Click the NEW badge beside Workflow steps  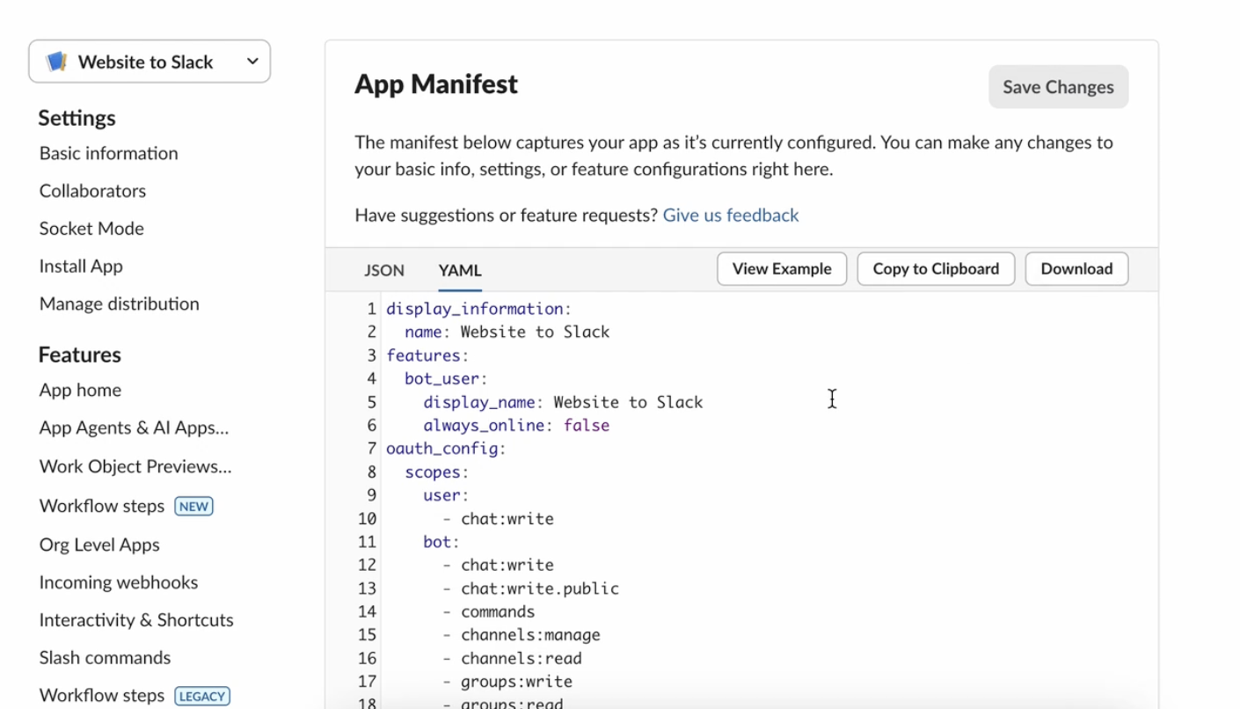tap(193, 507)
